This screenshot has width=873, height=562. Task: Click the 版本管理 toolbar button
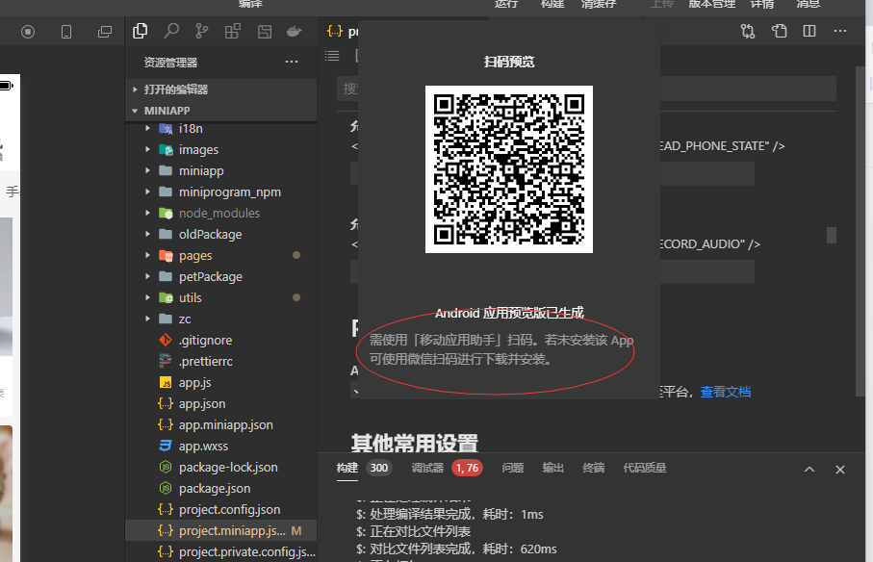712,4
